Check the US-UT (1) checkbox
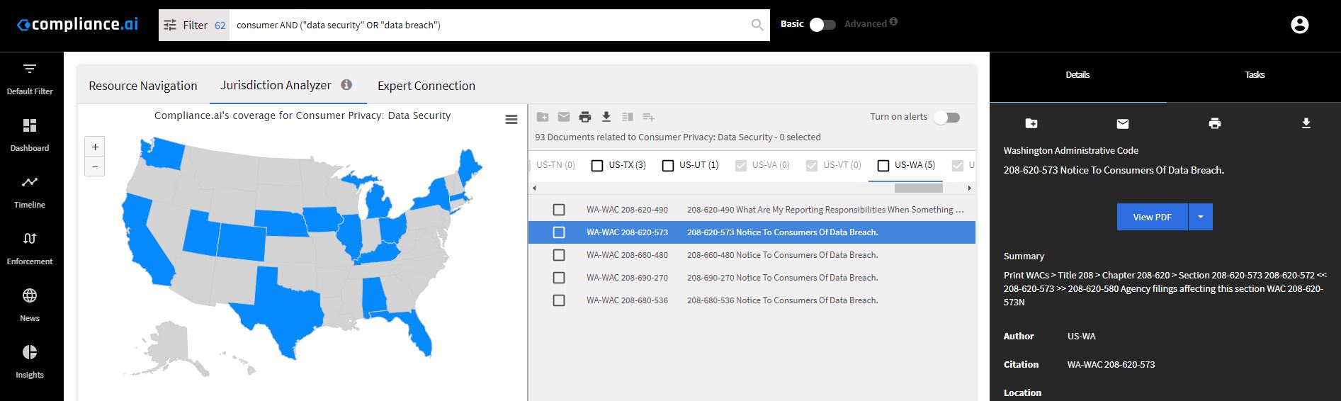Screen dimensions: 1341x401 (668, 166)
